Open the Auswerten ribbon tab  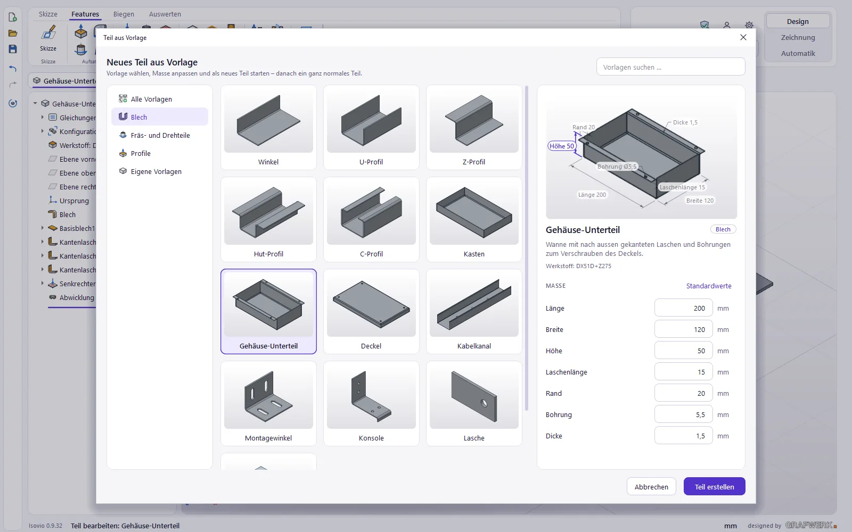point(165,14)
